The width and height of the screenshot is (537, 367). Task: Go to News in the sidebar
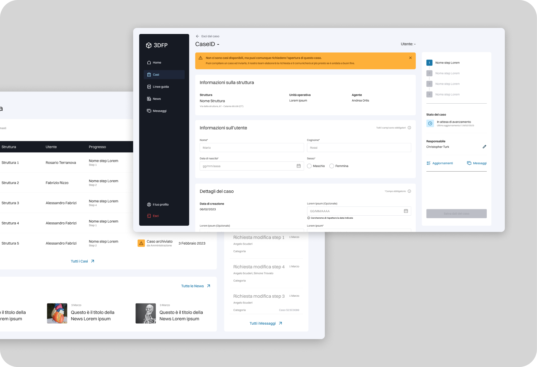(164, 99)
